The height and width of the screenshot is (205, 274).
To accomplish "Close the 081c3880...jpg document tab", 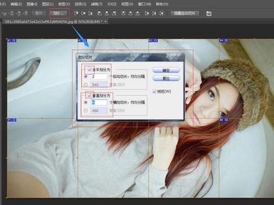I will click(105, 22).
